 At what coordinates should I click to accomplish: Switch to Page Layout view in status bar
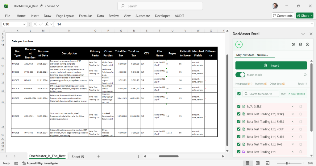click(x=258, y=163)
